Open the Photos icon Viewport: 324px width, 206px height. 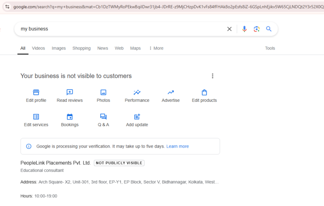click(x=103, y=92)
